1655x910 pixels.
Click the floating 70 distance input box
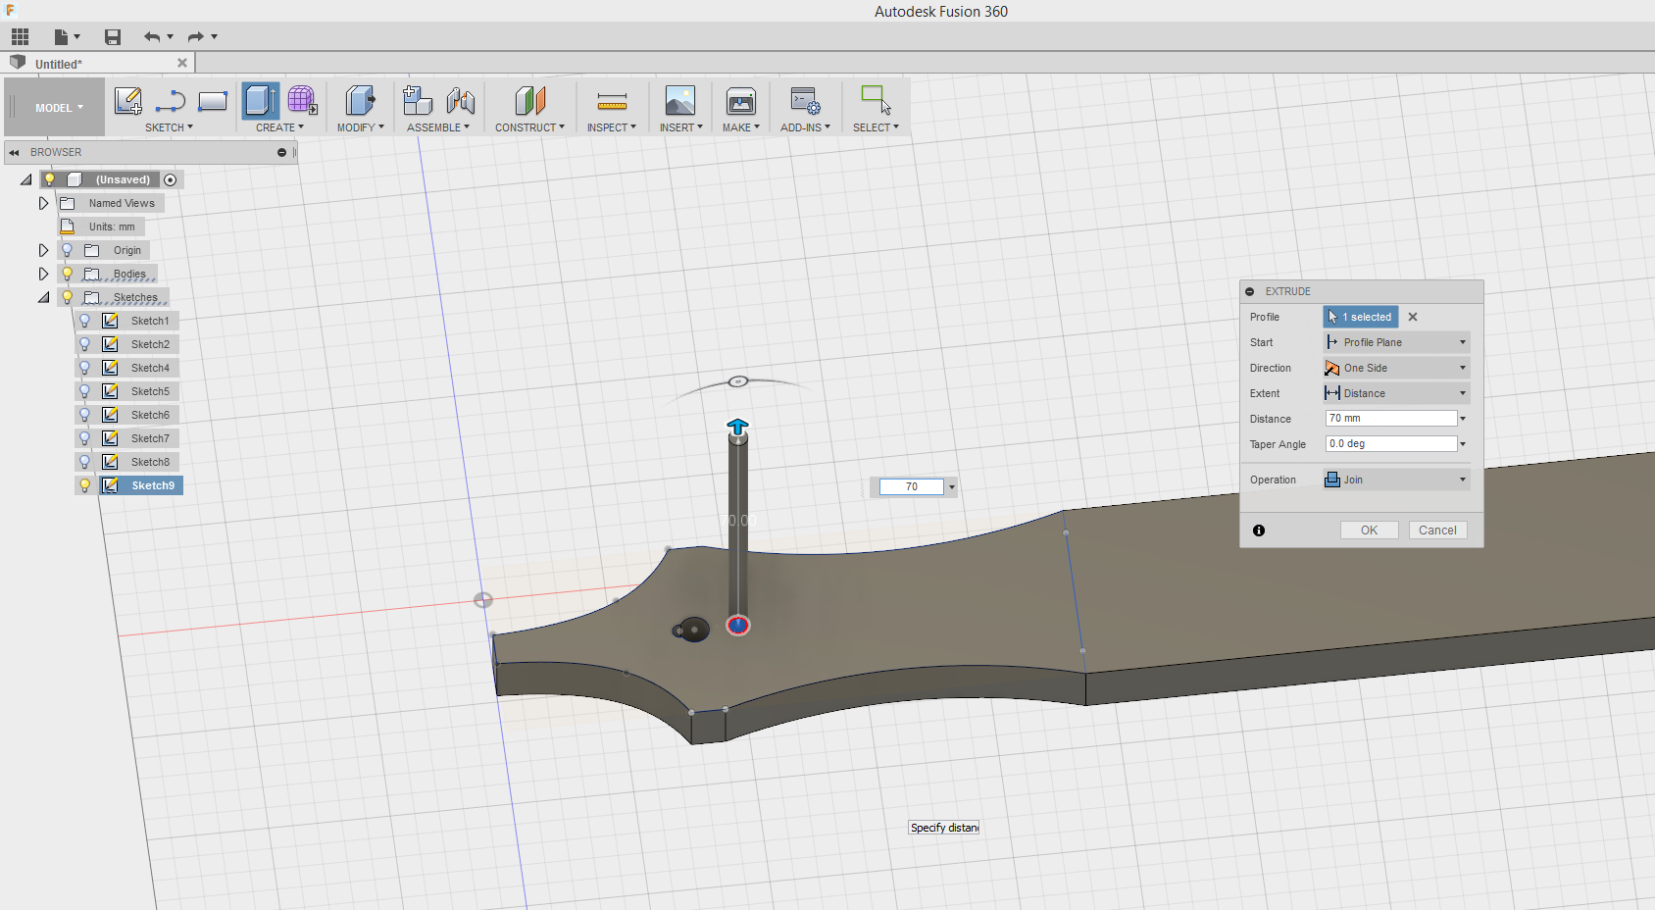click(x=911, y=486)
